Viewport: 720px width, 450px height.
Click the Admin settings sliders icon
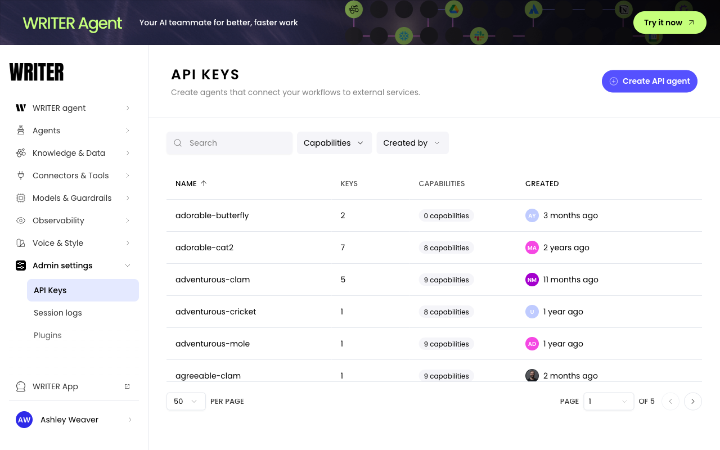tap(21, 265)
